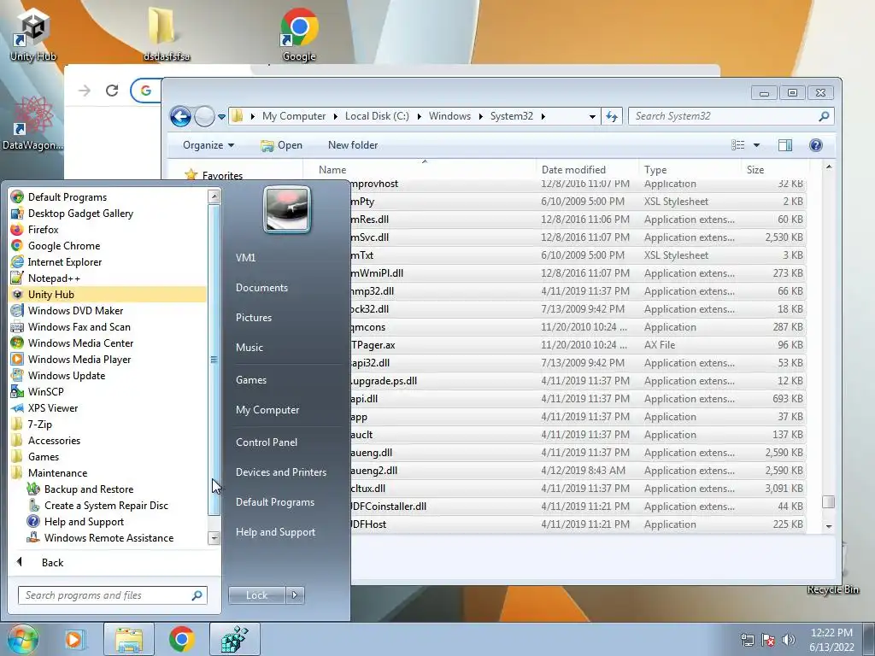Click the user account picture in the Start menu
This screenshot has height=656, width=875.
coord(287,209)
